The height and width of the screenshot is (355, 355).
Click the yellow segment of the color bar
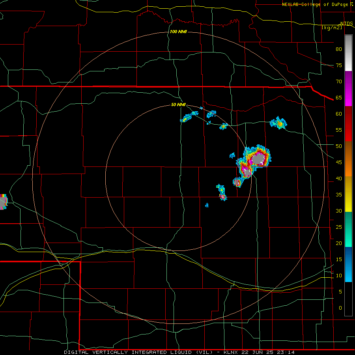click(x=348, y=194)
